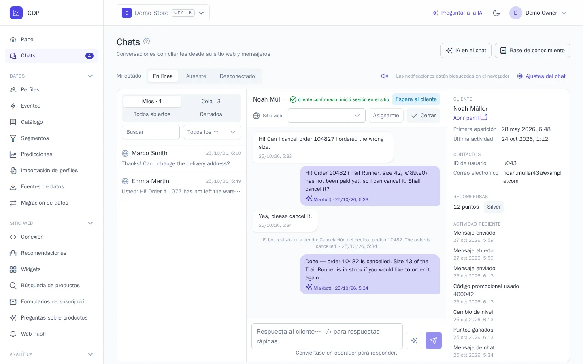
Task: Switch to Míos · 1 tab
Action: [152, 102]
